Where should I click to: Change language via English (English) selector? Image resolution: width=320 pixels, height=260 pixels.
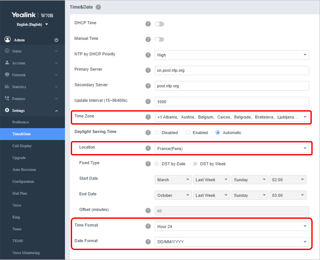(x=32, y=24)
